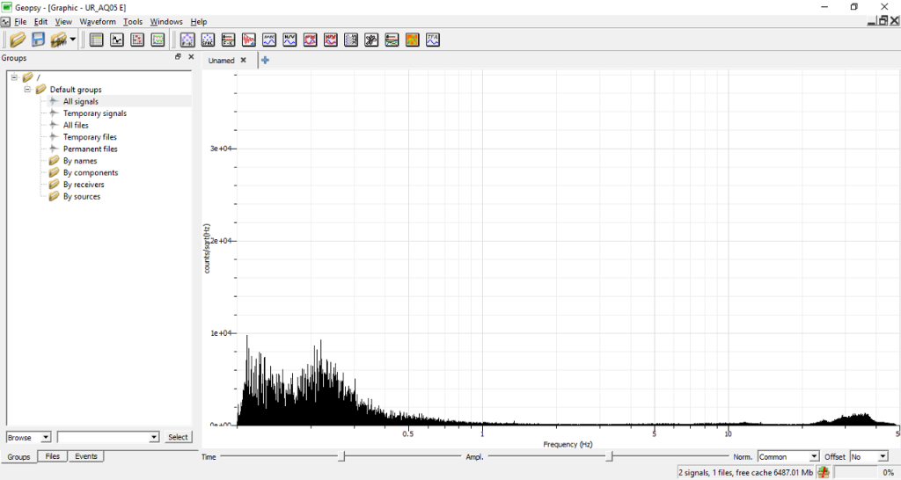The image size is (901, 480).
Task: Click the Ampl. slider handle
Action: [x=609, y=456]
